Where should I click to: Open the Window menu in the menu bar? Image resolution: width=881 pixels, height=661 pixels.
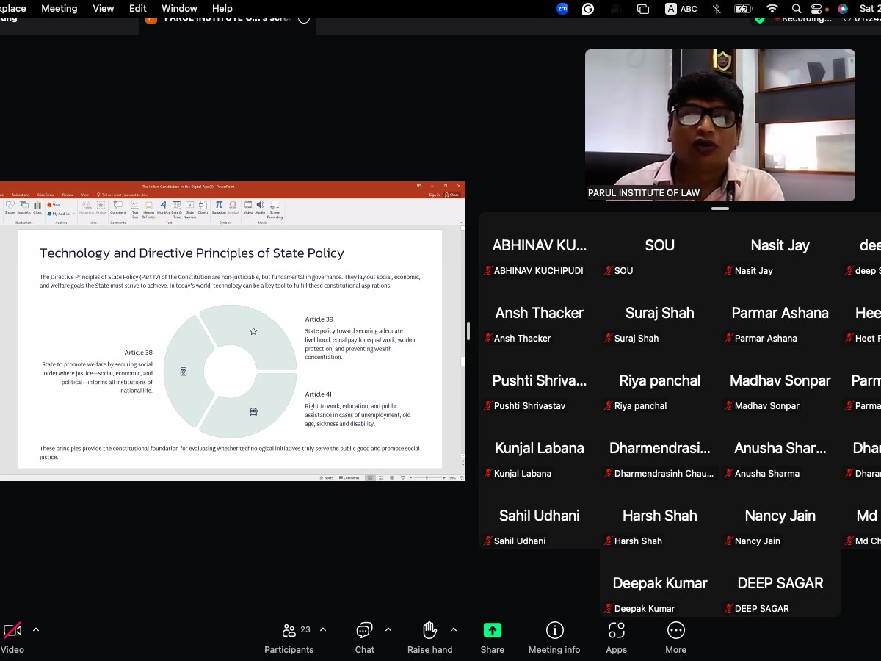[x=179, y=9]
